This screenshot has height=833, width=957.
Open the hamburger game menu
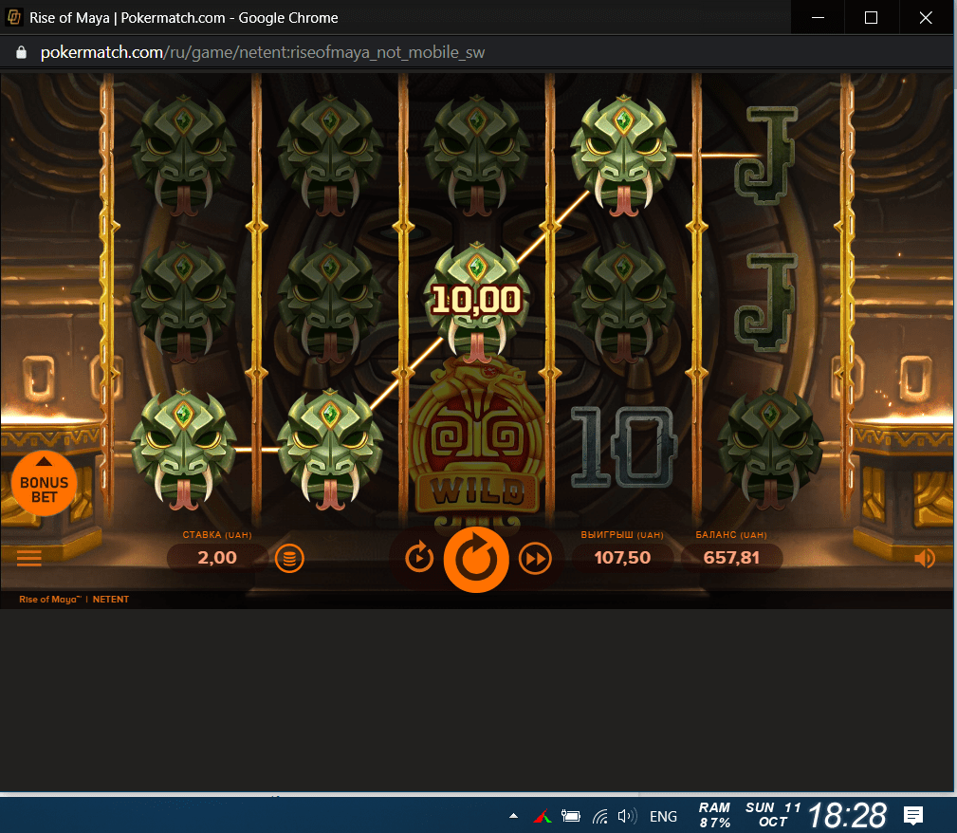[28, 558]
